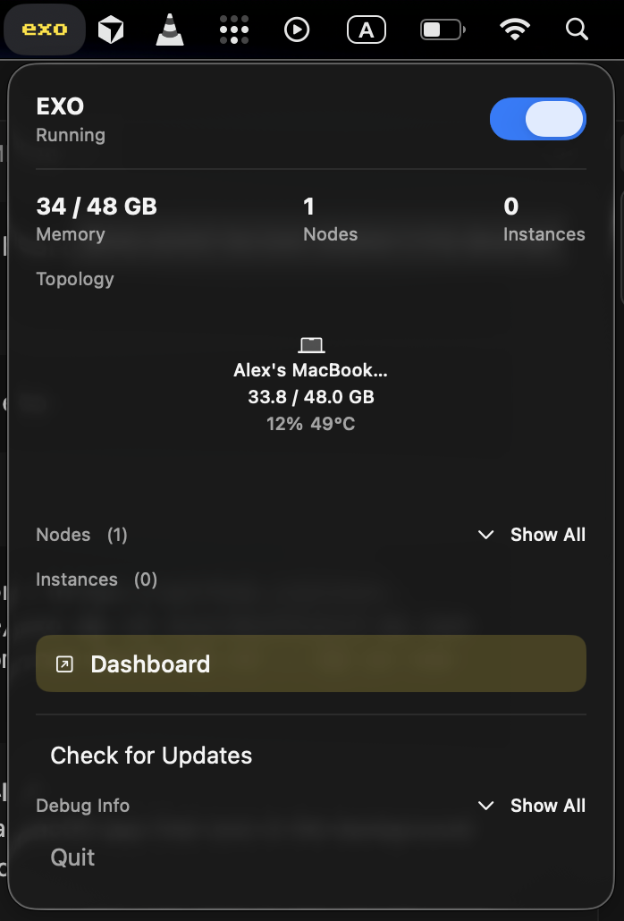624x921 pixels.
Task: Click the dot-grid launcher icon in menu bar
Action: [233, 29]
